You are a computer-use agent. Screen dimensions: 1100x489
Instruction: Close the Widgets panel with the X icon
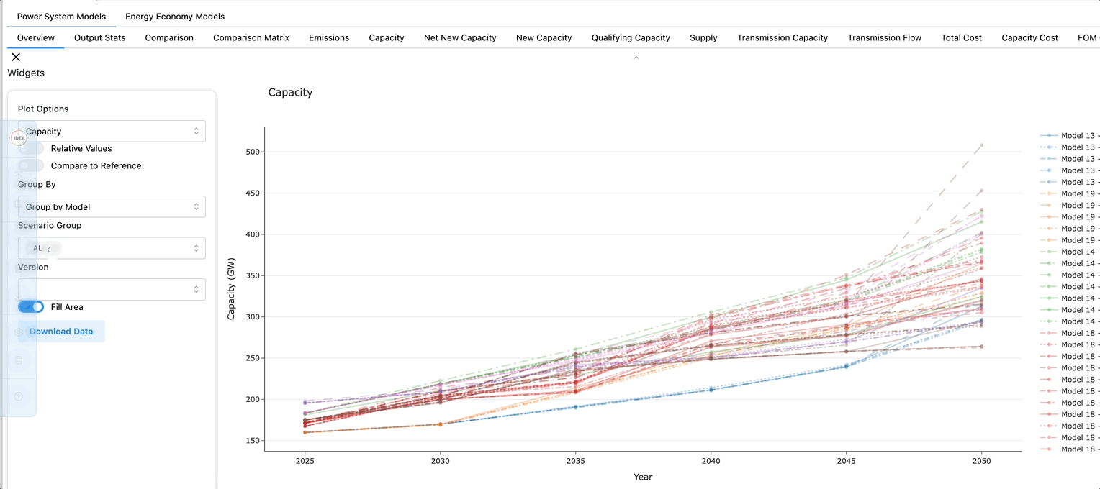tap(16, 58)
